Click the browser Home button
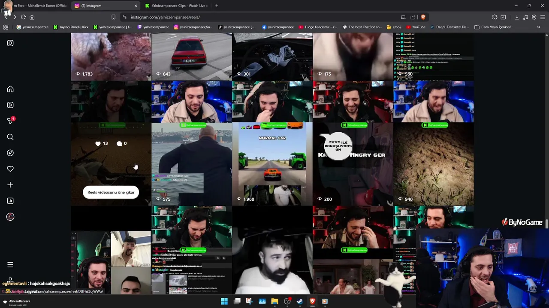The width and height of the screenshot is (549, 308). [32, 17]
